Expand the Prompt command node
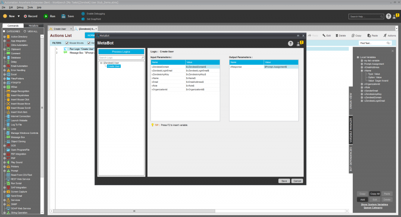This screenshot has height=217, width=401. pyautogui.click(x=4, y=171)
